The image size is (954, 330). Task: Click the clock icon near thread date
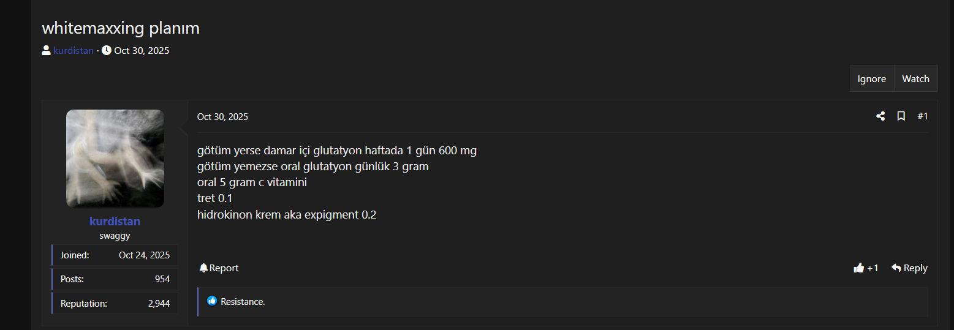point(107,50)
